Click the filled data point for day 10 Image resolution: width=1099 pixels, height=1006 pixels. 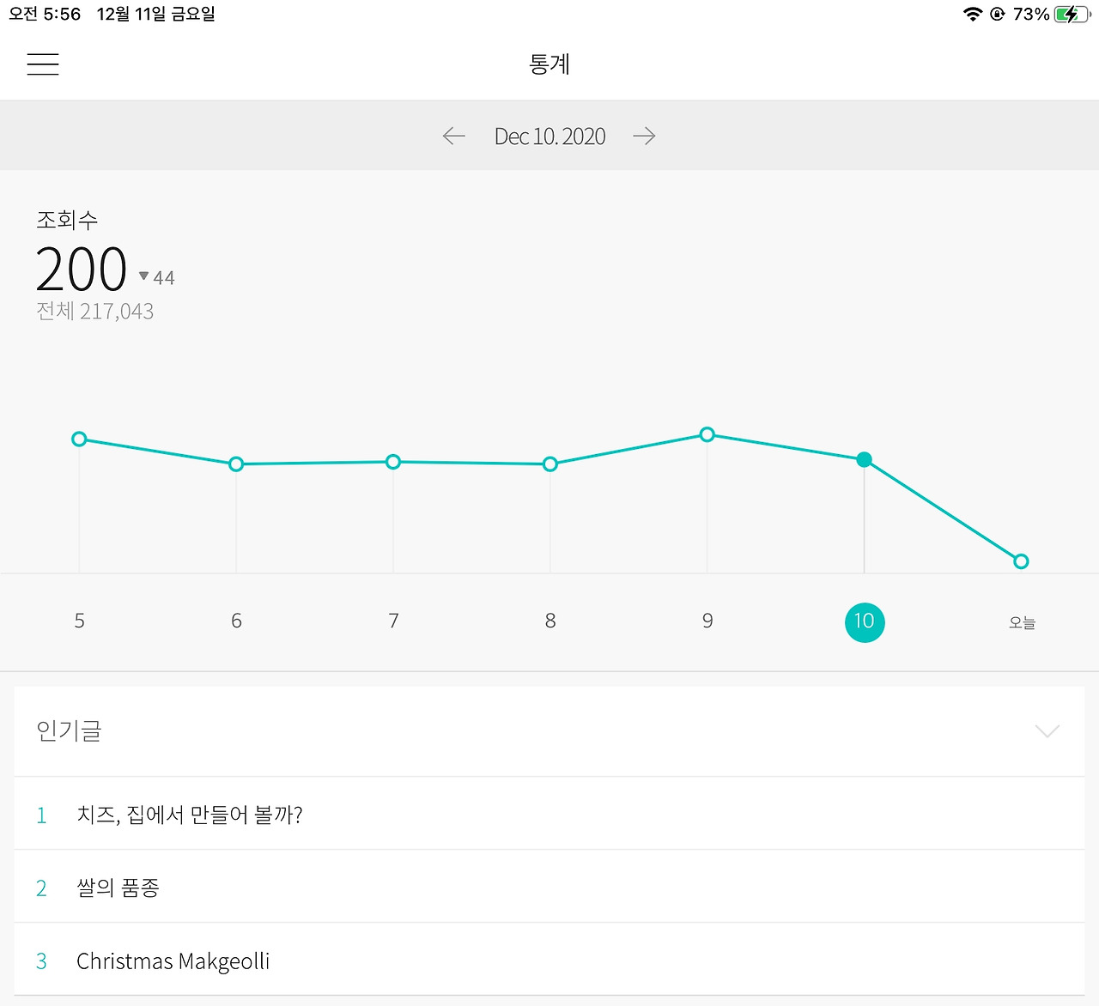(865, 460)
